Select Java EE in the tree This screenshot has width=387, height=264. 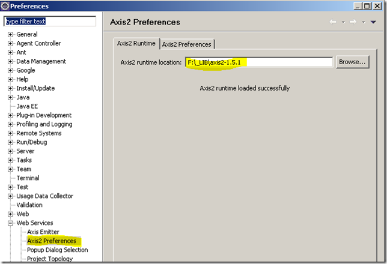pyautogui.click(x=27, y=106)
